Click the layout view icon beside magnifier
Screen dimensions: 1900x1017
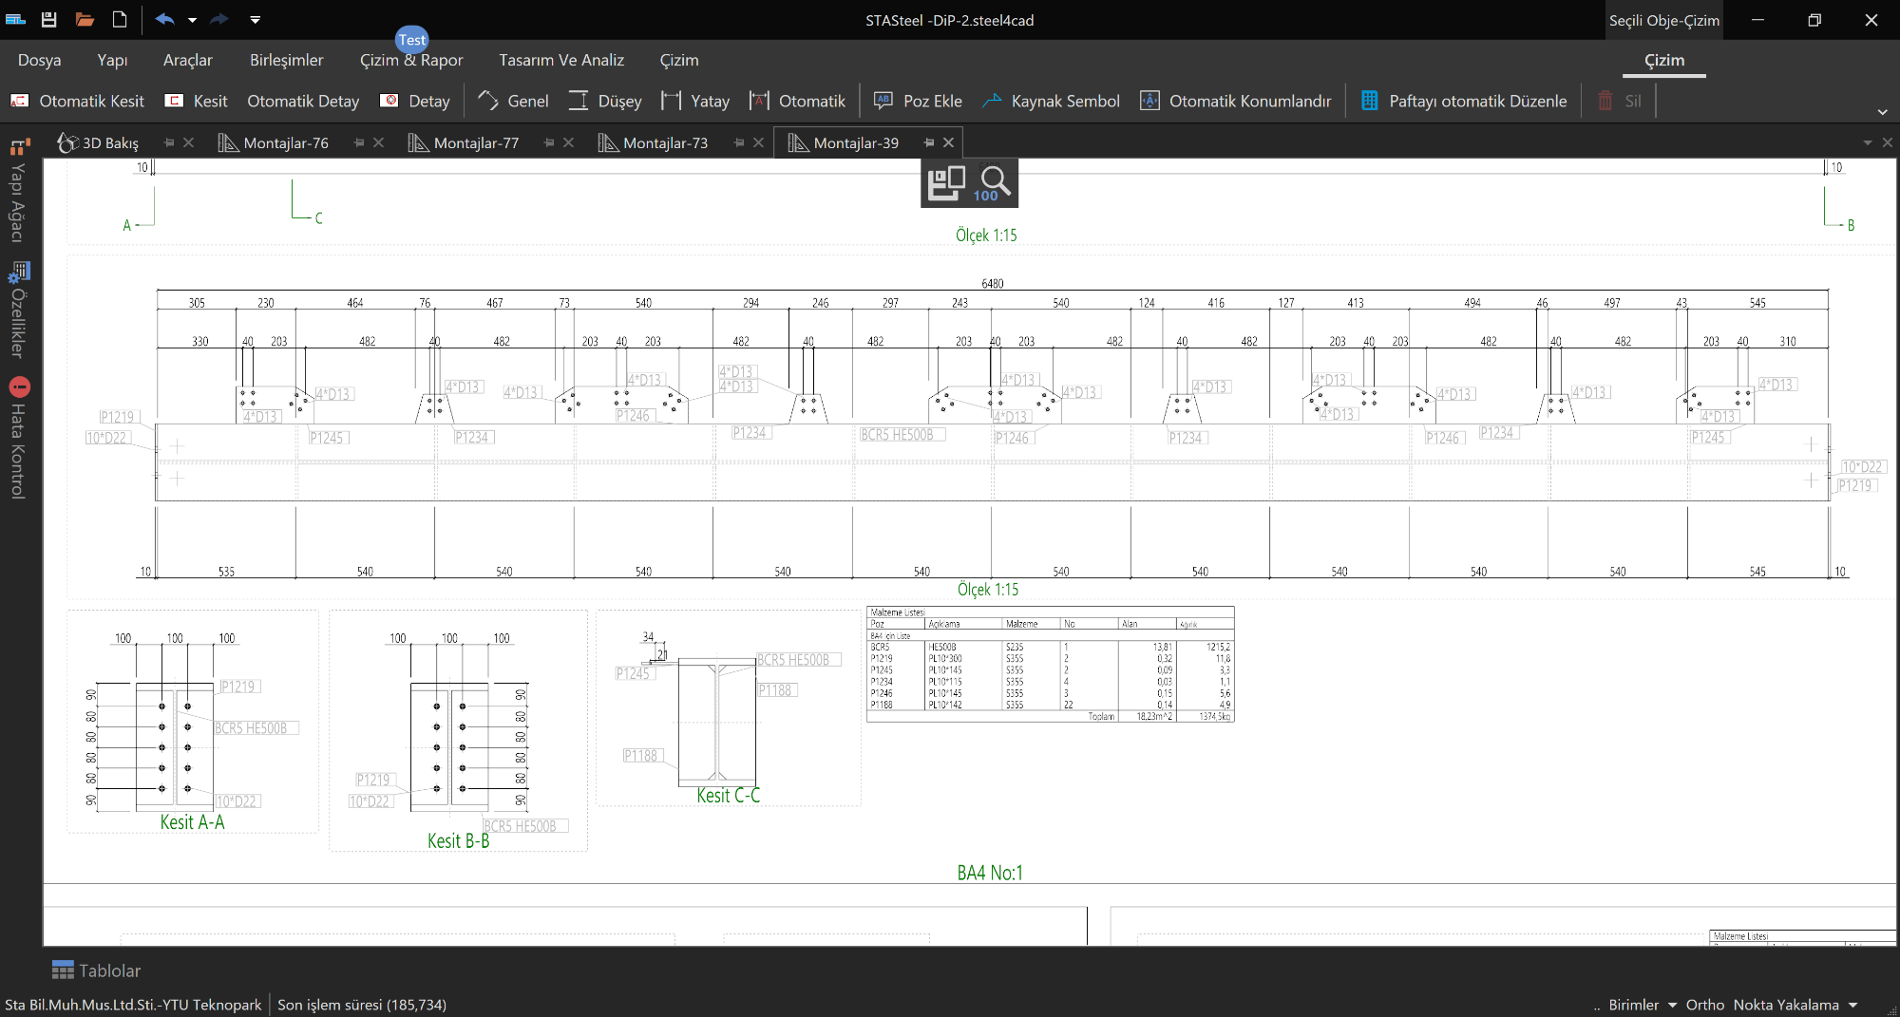[x=945, y=182]
